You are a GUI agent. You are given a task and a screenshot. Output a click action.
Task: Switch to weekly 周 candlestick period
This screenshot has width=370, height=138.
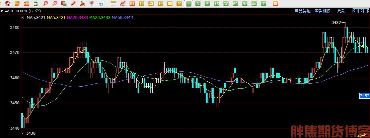click(151, 4)
